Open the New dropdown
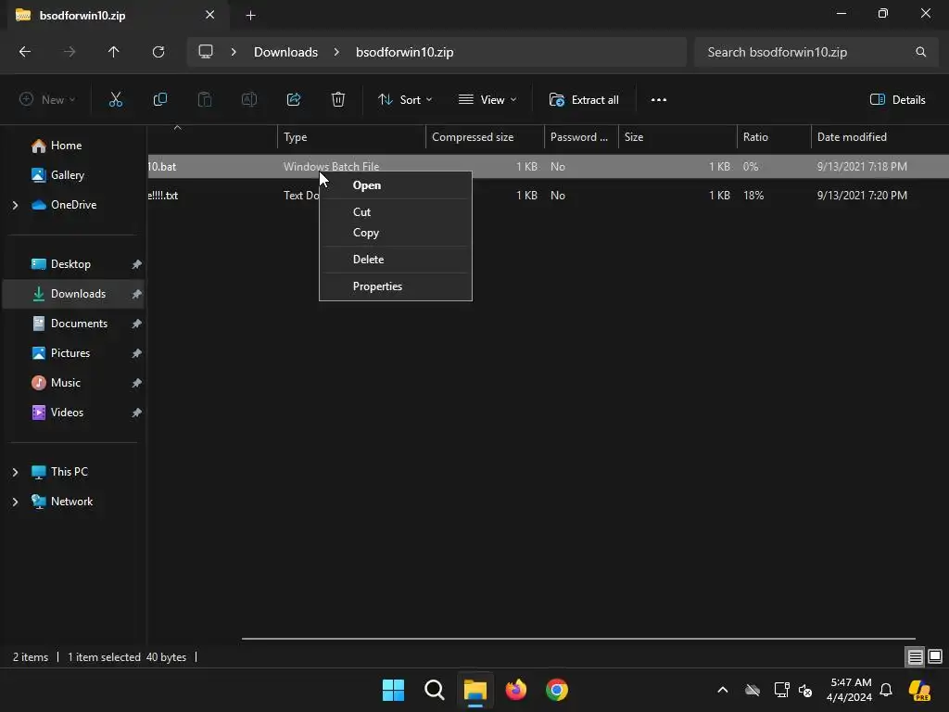 click(47, 100)
